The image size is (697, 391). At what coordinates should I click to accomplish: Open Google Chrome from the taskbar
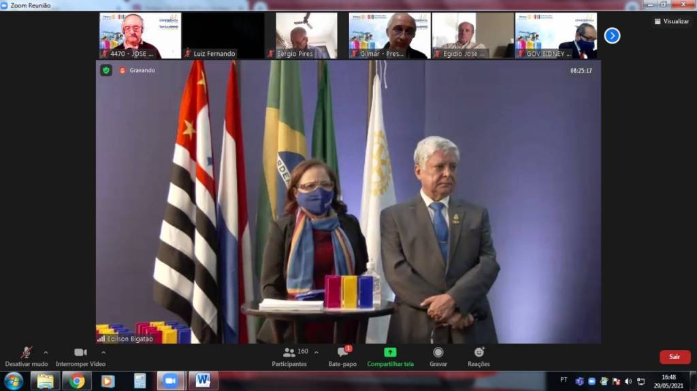click(x=77, y=381)
